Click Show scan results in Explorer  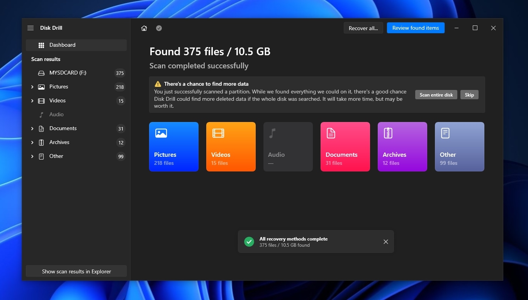[76, 271]
